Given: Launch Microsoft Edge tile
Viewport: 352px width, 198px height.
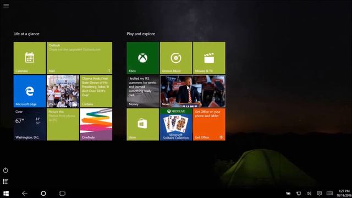Looking at the screenshot, I should point(30,91).
